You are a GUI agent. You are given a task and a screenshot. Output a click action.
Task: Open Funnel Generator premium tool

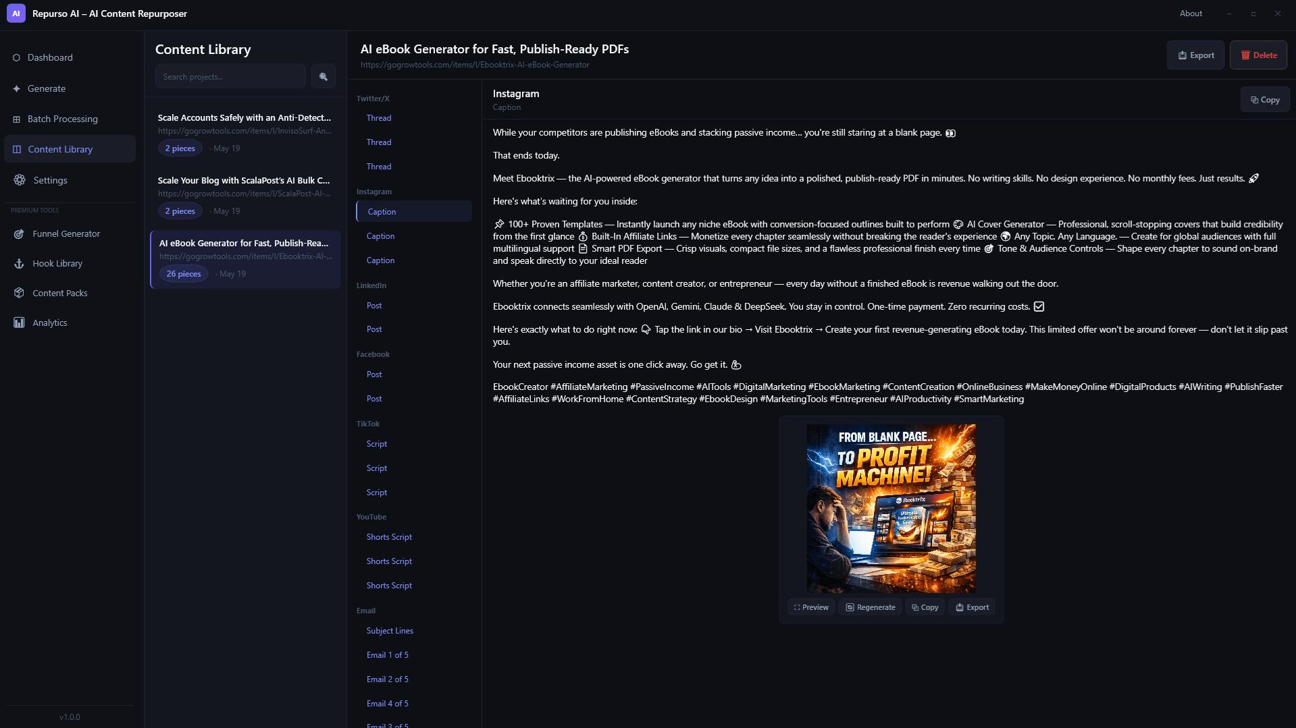pyautogui.click(x=70, y=234)
